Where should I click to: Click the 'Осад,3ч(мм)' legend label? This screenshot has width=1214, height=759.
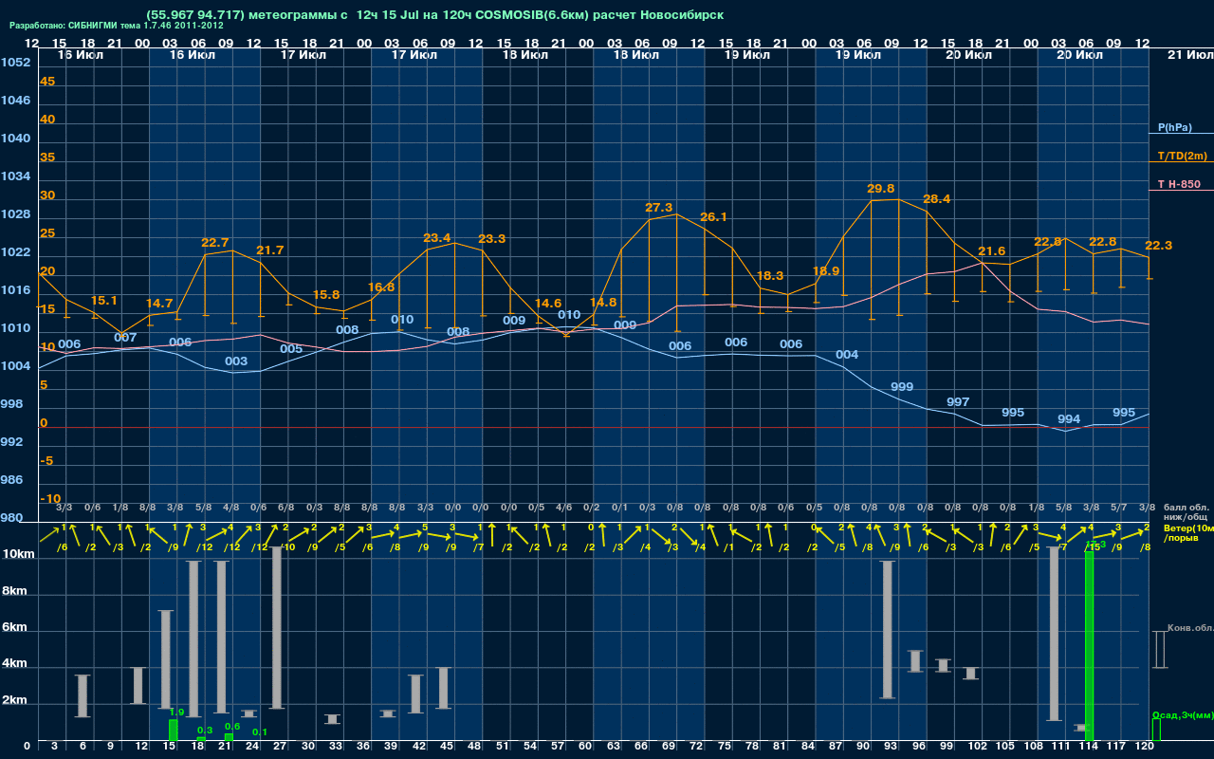point(1183,715)
